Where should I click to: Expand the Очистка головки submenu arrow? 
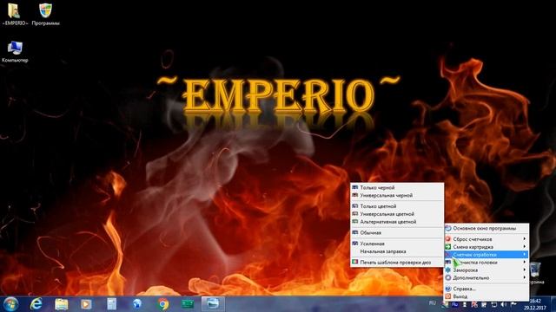click(524, 262)
